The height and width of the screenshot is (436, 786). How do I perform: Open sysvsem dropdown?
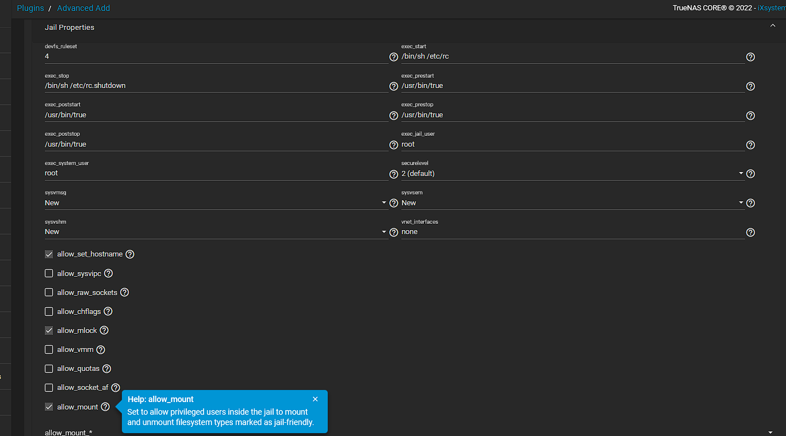click(573, 203)
